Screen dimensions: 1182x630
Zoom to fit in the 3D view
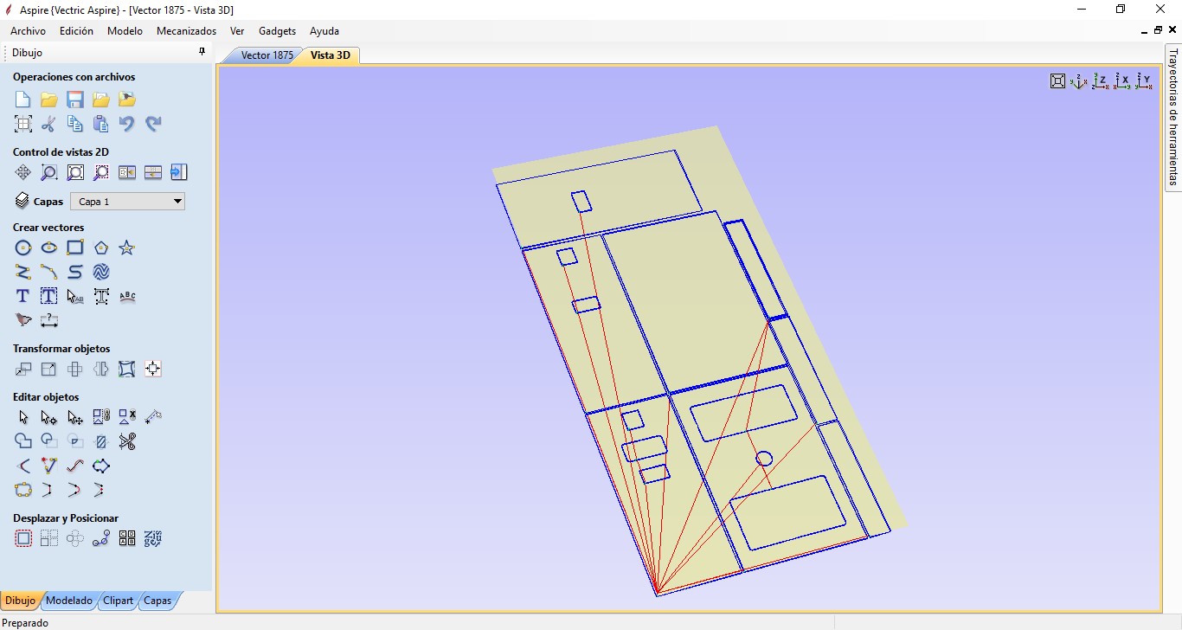1057,81
